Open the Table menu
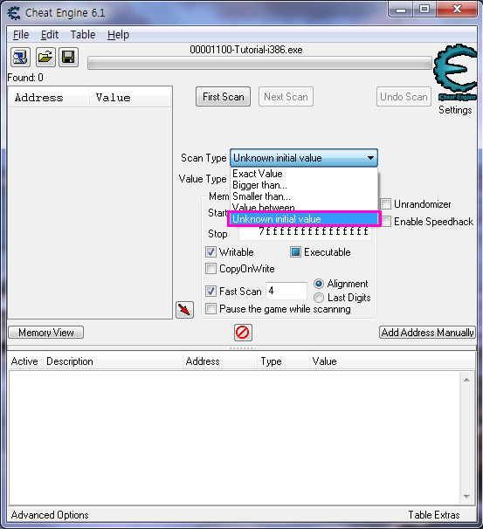483x529 pixels. coord(83,34)
